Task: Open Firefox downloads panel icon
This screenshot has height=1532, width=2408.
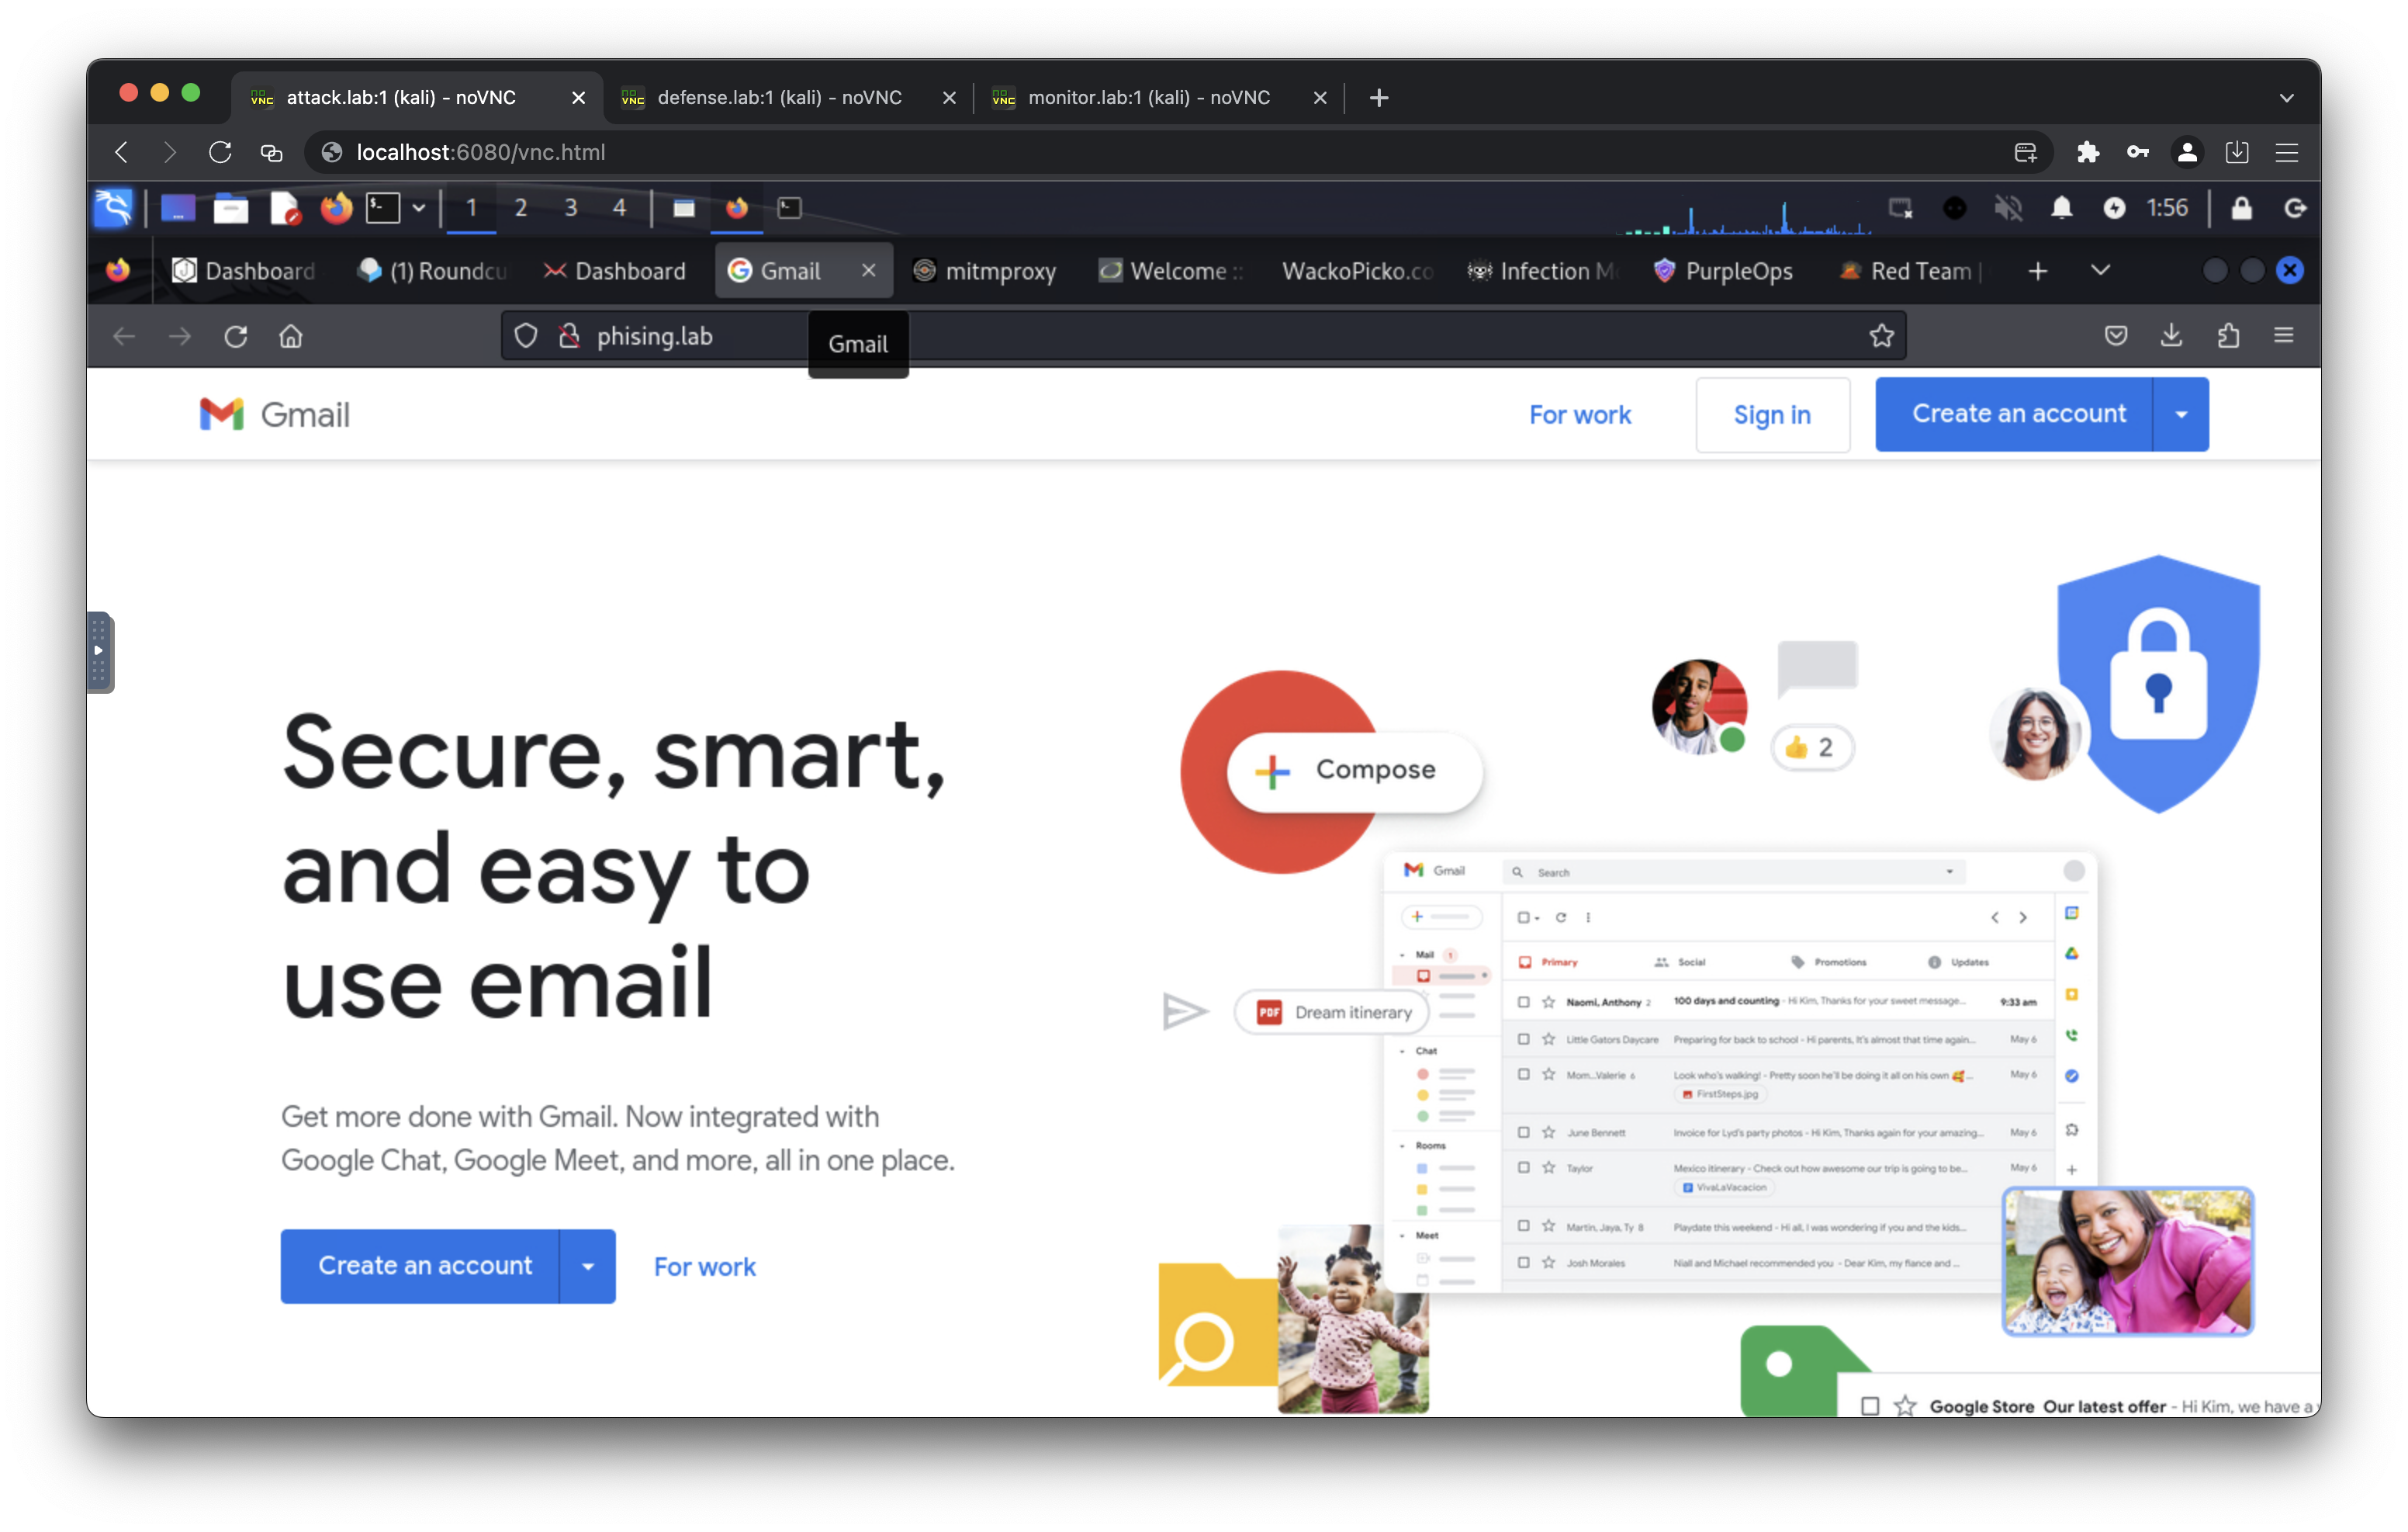Action: pyautogui.click(x=2171, y=336)
